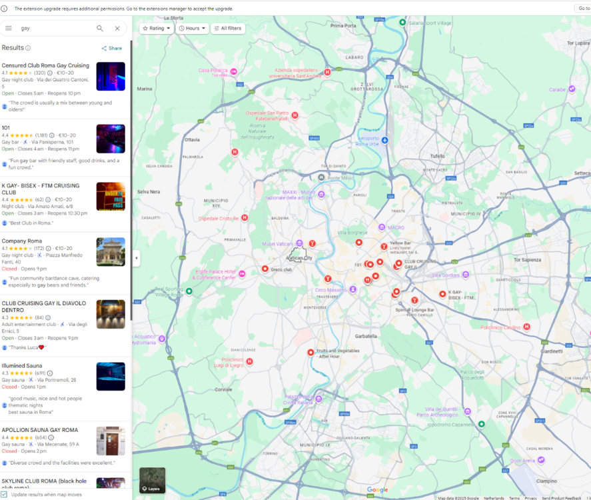Select the Yellow Bar map marker
Viewport: 591px width, 500px height.
pyautogui.click(x=384, y=247)
